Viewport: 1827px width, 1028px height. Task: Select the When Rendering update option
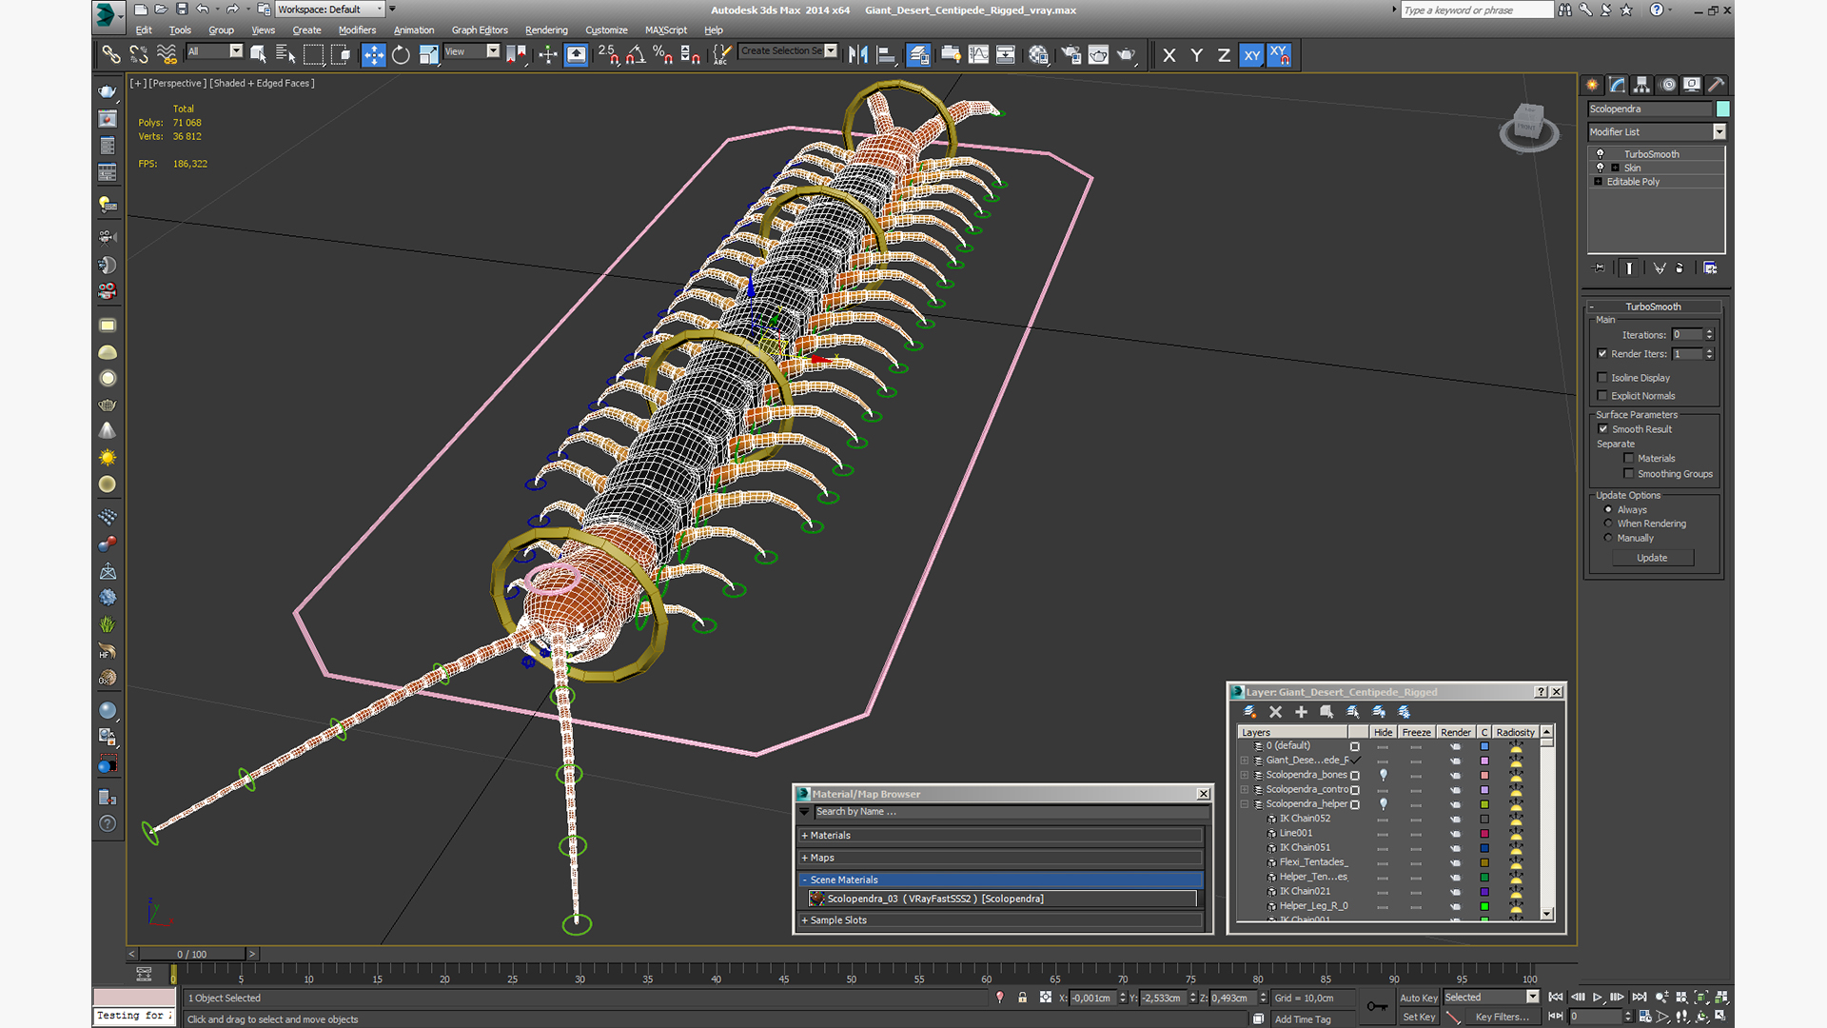pyautogui.click(x=1608, y=524)
